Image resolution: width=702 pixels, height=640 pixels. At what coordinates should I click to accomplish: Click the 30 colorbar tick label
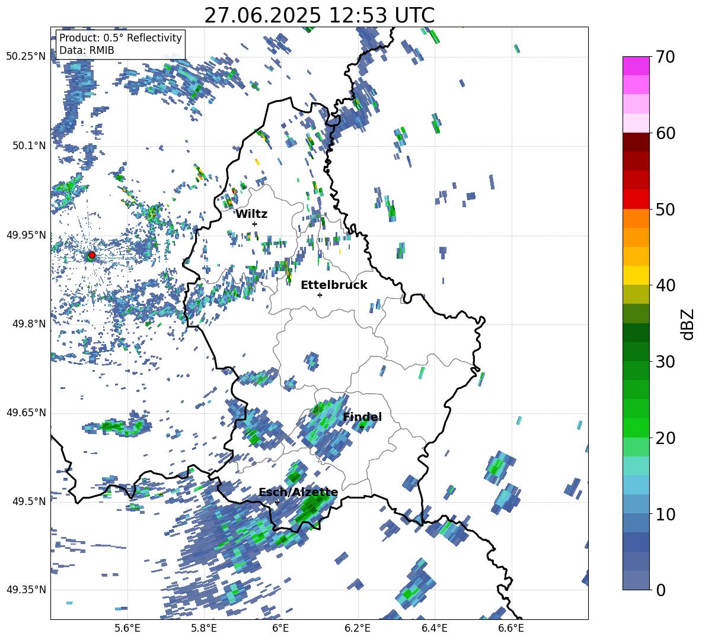pos(665,362)
